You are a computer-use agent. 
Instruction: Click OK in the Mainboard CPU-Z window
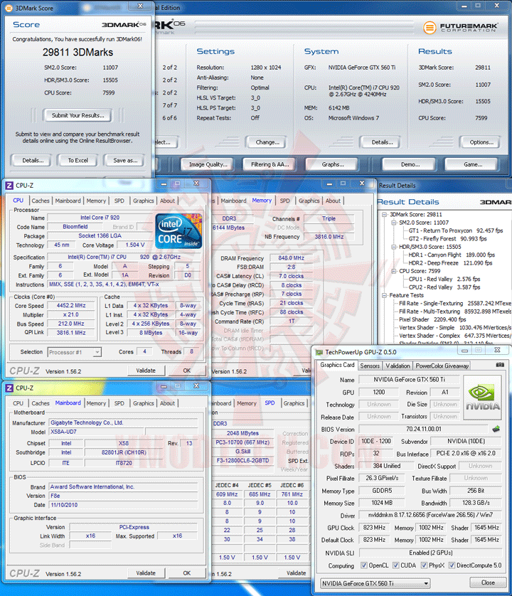coord(186,573)
